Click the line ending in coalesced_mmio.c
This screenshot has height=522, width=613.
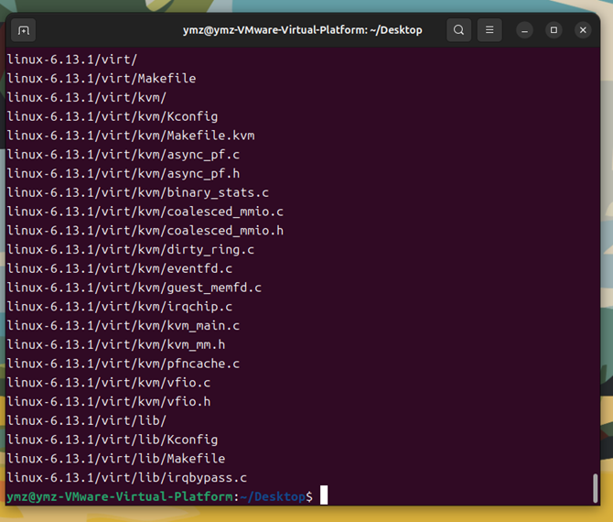point(145,212)
